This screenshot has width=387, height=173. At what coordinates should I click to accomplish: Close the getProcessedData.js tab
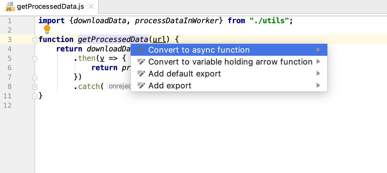[91, 7]
